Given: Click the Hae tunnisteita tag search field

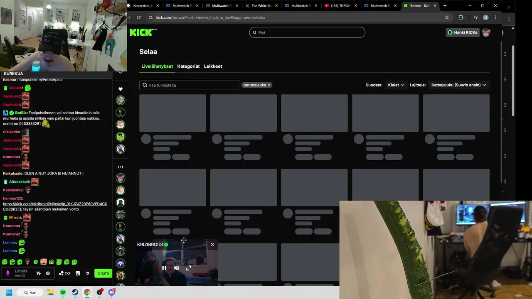Looking at the screenshot, I should click(x=189, y=85).
